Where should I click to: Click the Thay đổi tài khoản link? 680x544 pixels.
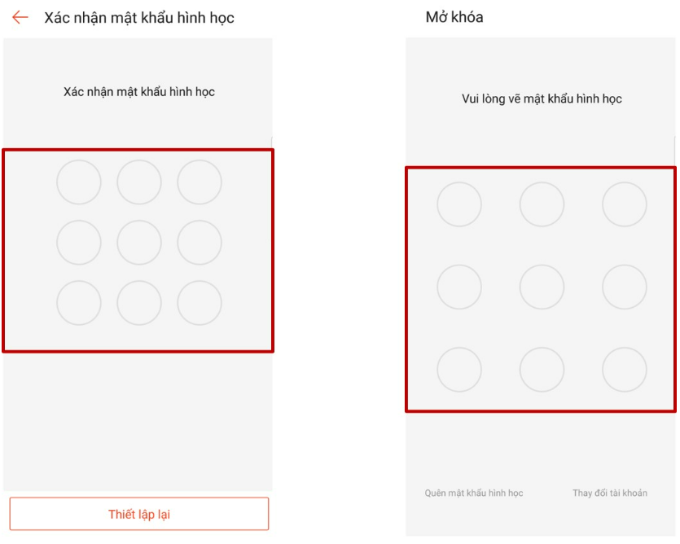tap(610, 494)
